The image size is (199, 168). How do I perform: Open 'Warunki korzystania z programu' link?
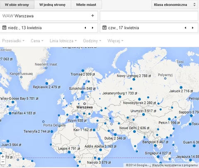pos(175,165)
